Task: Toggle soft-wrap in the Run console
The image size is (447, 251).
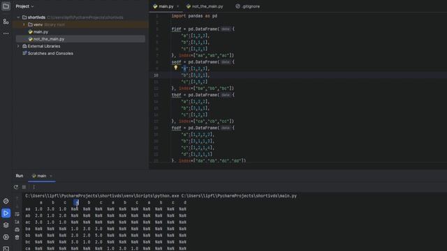Action: click(17, 214)
